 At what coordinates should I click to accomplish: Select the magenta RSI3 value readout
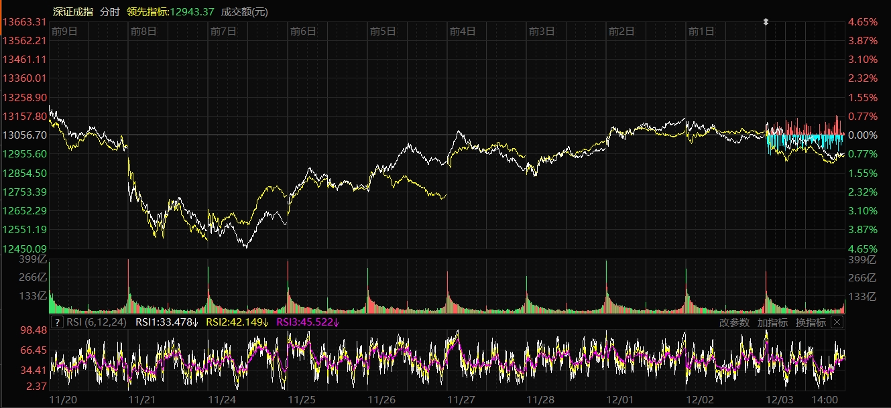[308, 322]
